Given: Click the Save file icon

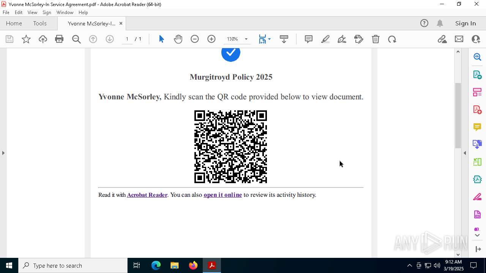Looking at the screenshot, I should pos(9,39).
